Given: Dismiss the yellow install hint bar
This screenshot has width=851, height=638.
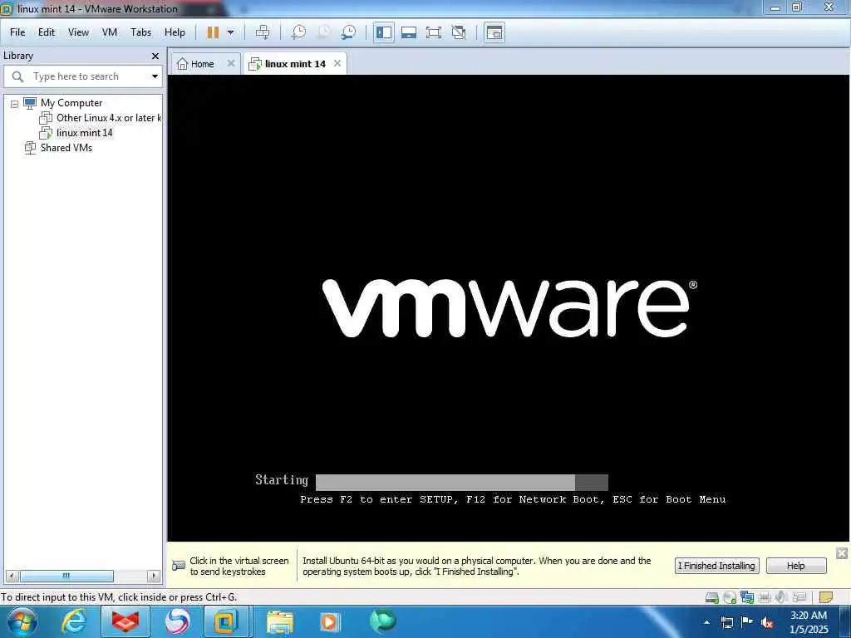Looking at the screenshot, I should point(842,553).
